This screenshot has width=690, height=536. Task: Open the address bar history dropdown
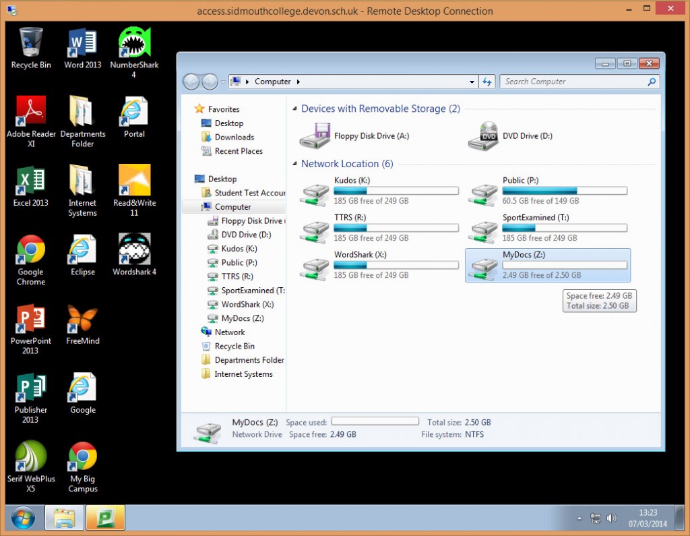[472, 82]
